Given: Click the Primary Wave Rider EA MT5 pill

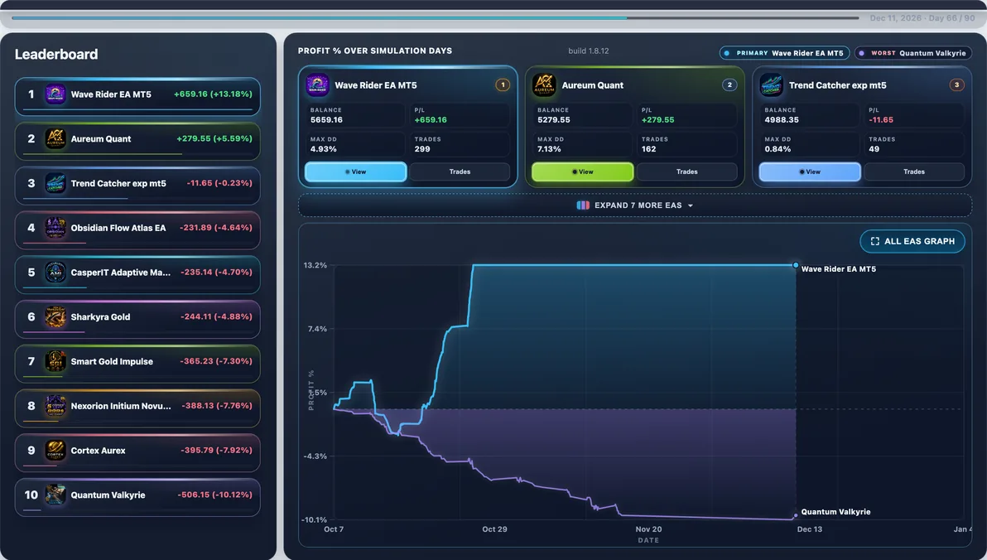Looking at the screenshot, I should click(x=784, y=53).
